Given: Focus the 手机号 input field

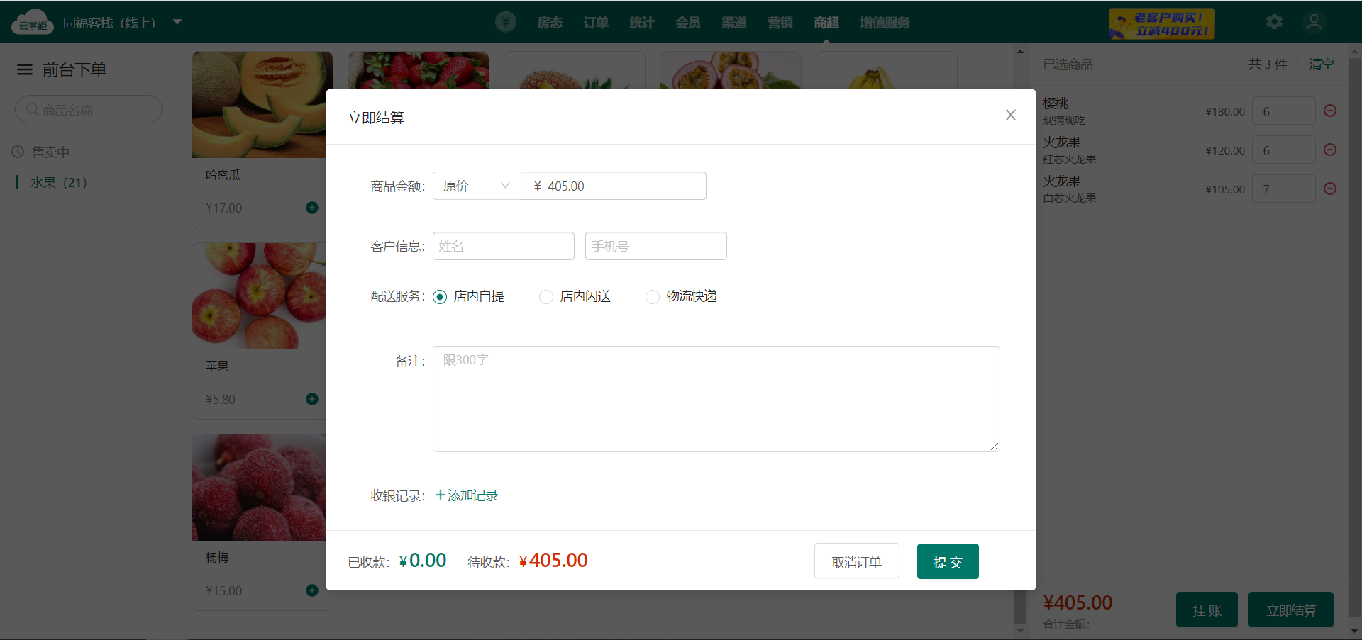Looking at the screenshot, I should [655, 246].
